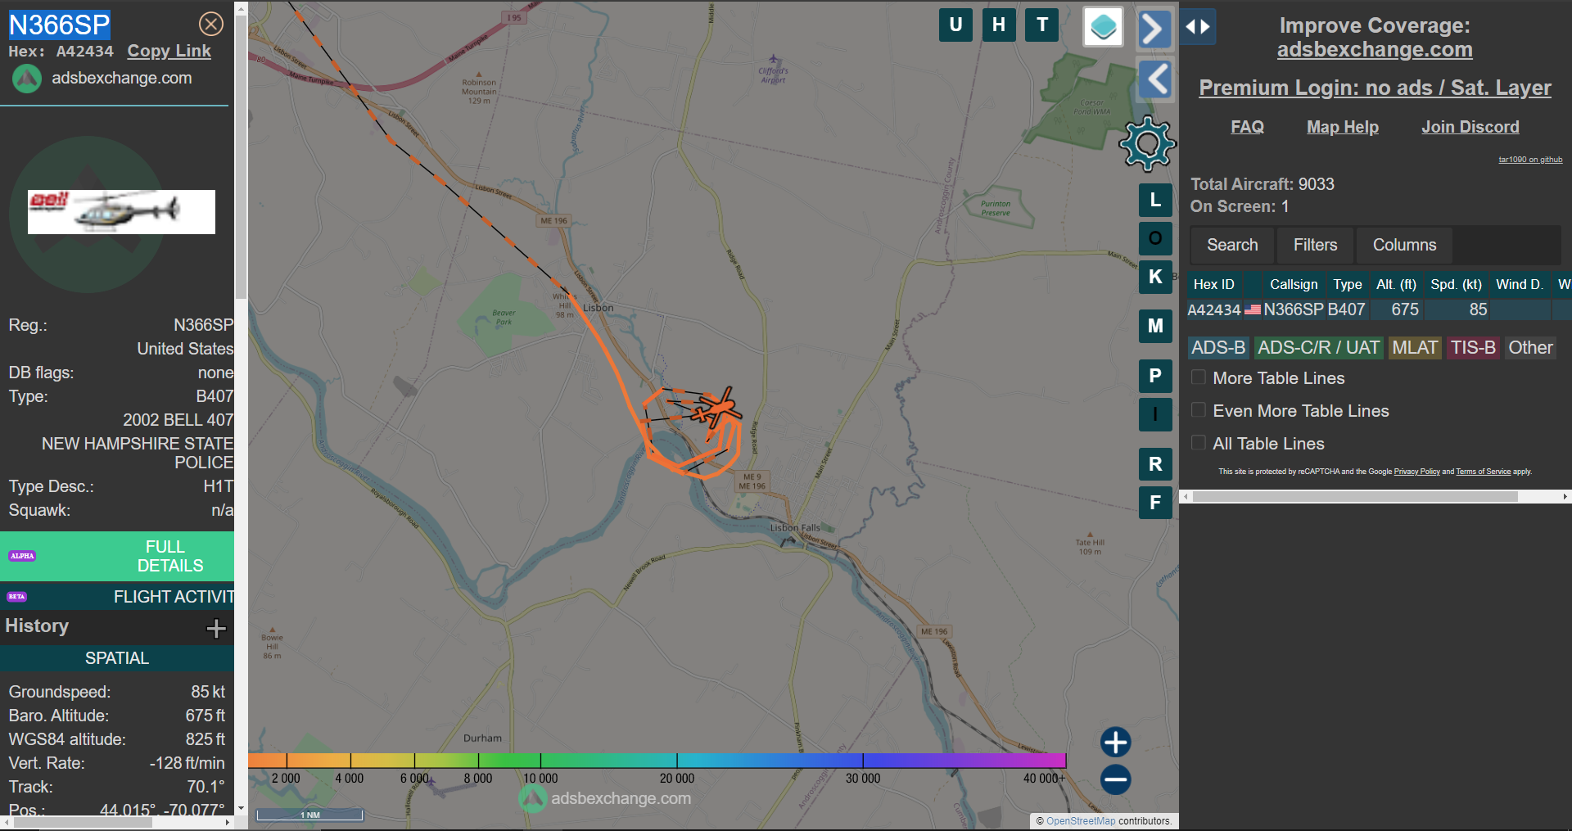Open the settings gear icon
Image resolution: width=1572 pixels, height=831 pixels.
(x=1148, y=143)
